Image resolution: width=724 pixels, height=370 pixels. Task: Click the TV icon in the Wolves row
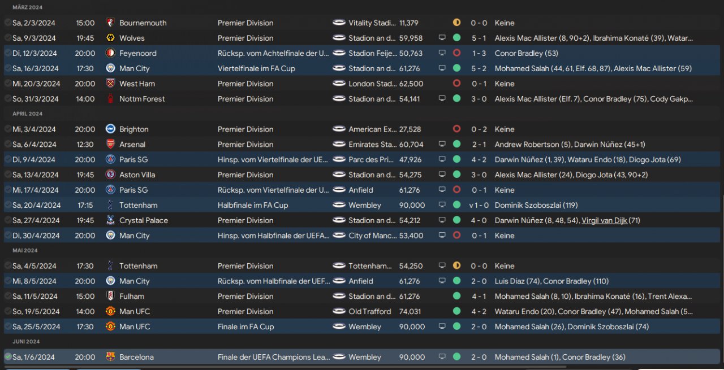click(x=442, y=38)
